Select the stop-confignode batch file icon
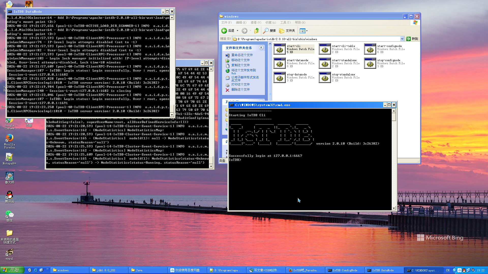The image size is (488, 274). [370, 63]
